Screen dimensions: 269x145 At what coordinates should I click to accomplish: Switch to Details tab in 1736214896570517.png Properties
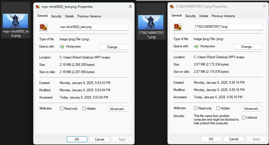[203, 16]
